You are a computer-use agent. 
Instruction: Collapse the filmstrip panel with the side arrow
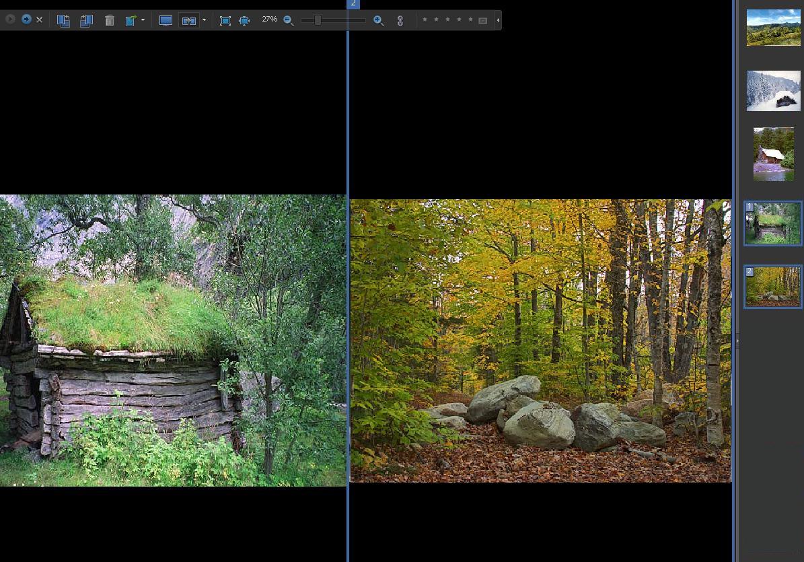click(737, 341)
